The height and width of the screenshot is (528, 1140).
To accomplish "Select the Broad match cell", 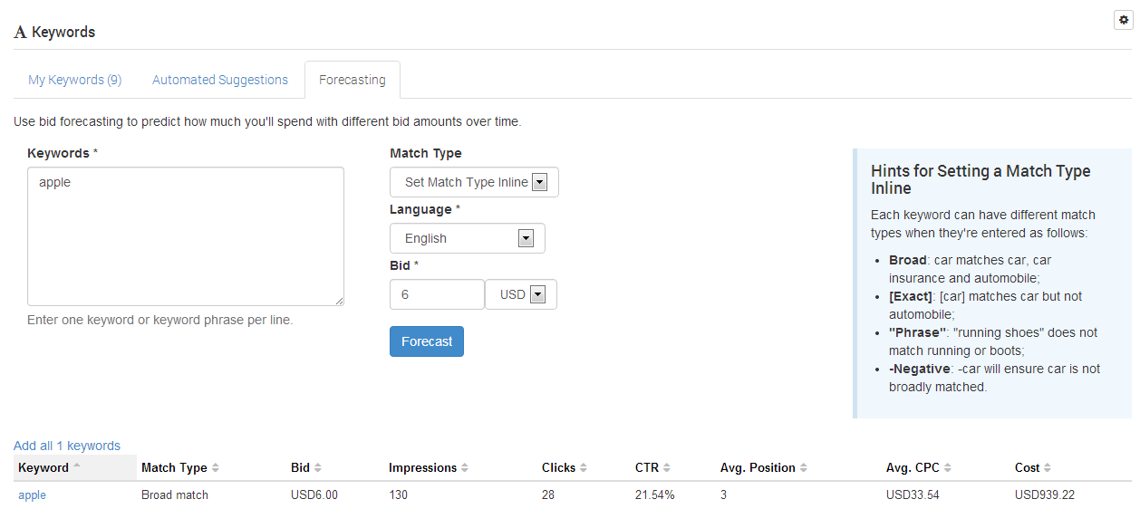I will pos(175,495).
